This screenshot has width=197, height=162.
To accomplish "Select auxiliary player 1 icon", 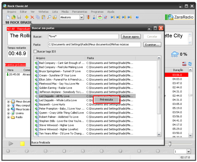I will tap(113, 17).
